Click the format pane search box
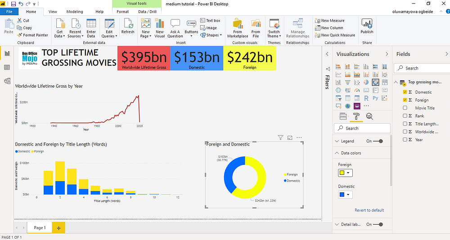The image size is (450, 240). coord(362,128)
